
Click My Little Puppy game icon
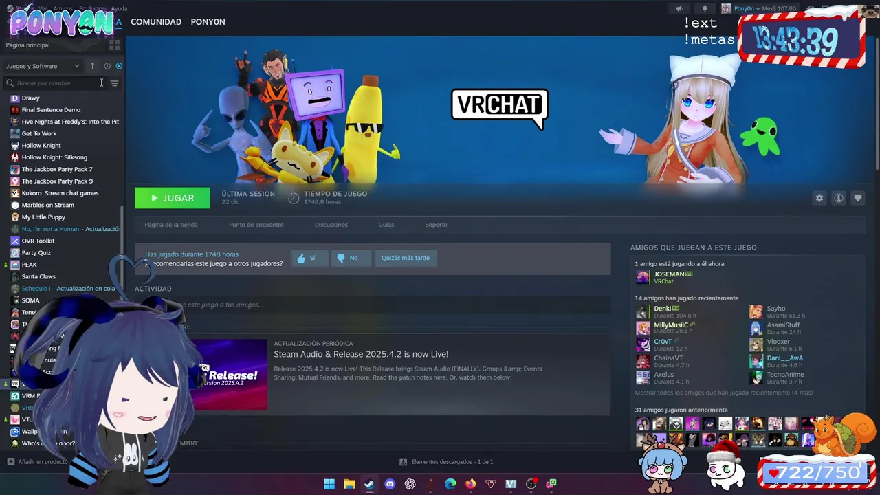(15, 217)
